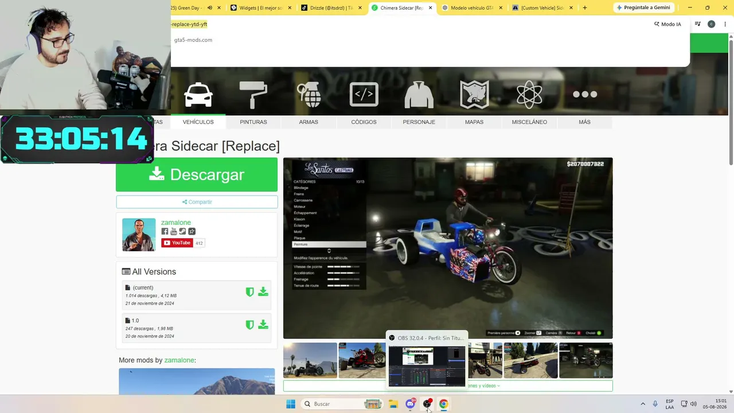Viewport: 734px width, 413px height.
Task: Open Discord from the taskbar
Action: coord(410,404)
